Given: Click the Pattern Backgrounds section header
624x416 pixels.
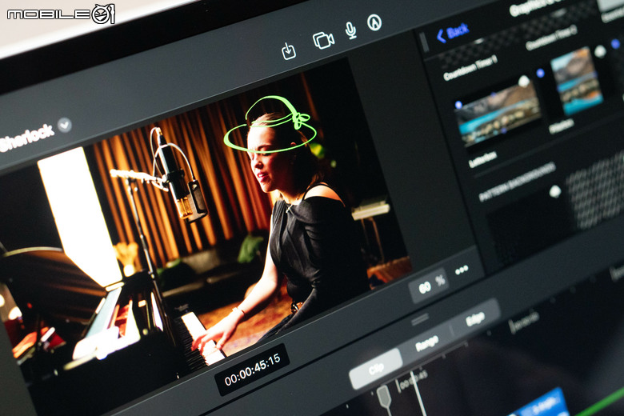Looking at the screenshot, I should (x=517, y=181).
